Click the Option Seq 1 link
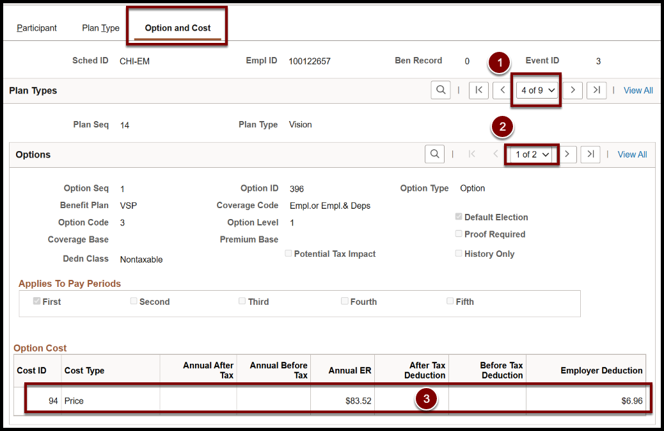 (x=122, y=188)
